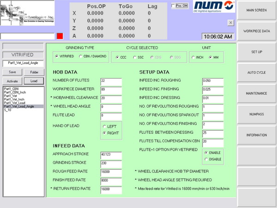Viewport: 277px width, 208px height.
Task: Choose the SSC cycle option
Action: pyautogui.click(x=135, y=57)
